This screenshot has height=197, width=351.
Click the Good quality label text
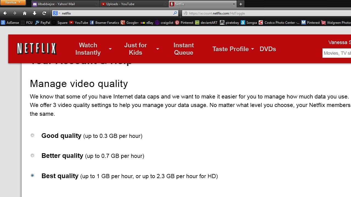coord(61,136)
